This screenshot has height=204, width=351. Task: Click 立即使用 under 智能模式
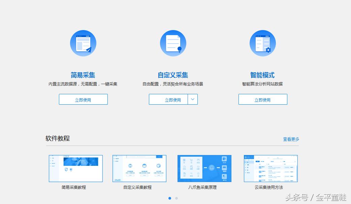point(263,99)
